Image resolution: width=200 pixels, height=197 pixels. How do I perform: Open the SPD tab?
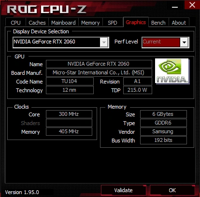(x=113, y=23)
